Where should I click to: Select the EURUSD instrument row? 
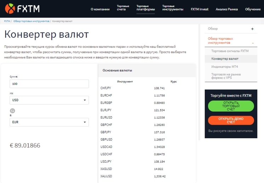(x=147, y=118)
